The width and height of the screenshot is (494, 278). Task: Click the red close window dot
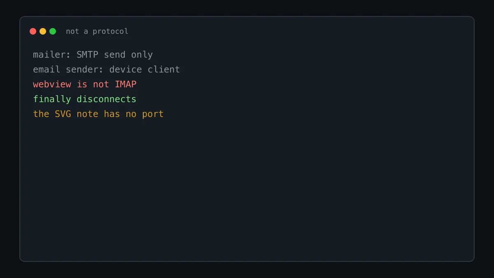(x=33, y=31)
